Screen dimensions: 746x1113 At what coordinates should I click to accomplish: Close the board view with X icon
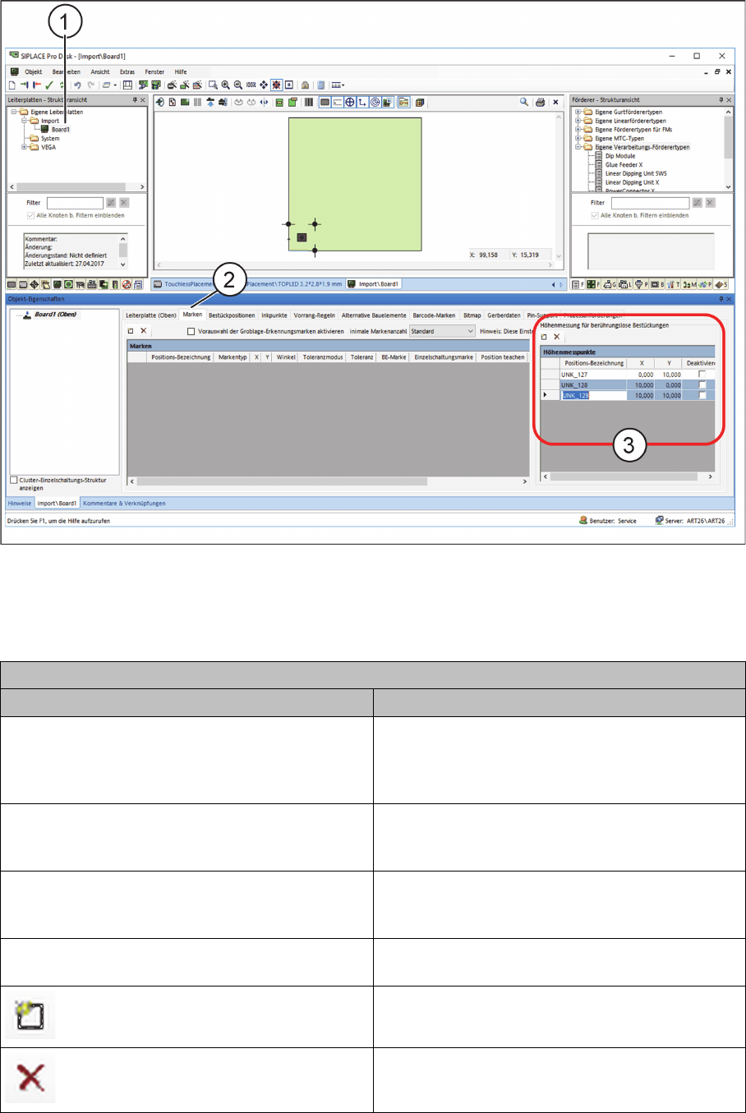(x=555, y=103)
